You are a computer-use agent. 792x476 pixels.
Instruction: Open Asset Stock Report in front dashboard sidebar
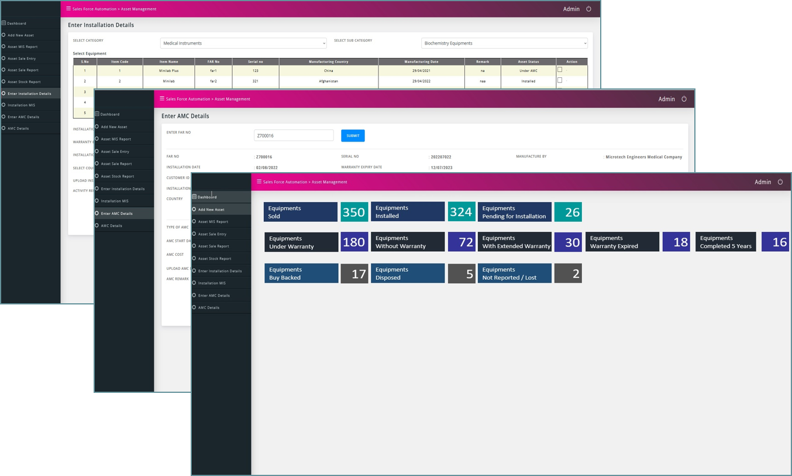click(214, 258)
